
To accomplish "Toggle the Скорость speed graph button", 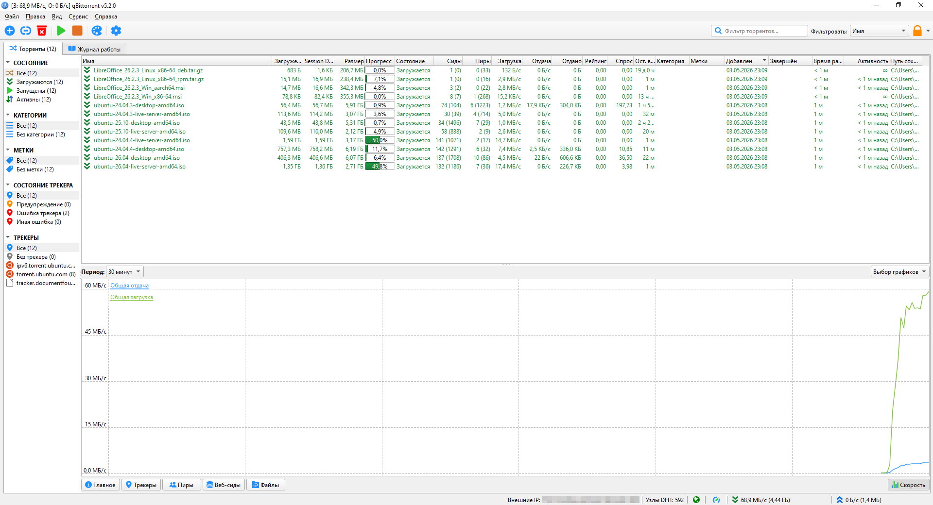I will coord(908,485).
